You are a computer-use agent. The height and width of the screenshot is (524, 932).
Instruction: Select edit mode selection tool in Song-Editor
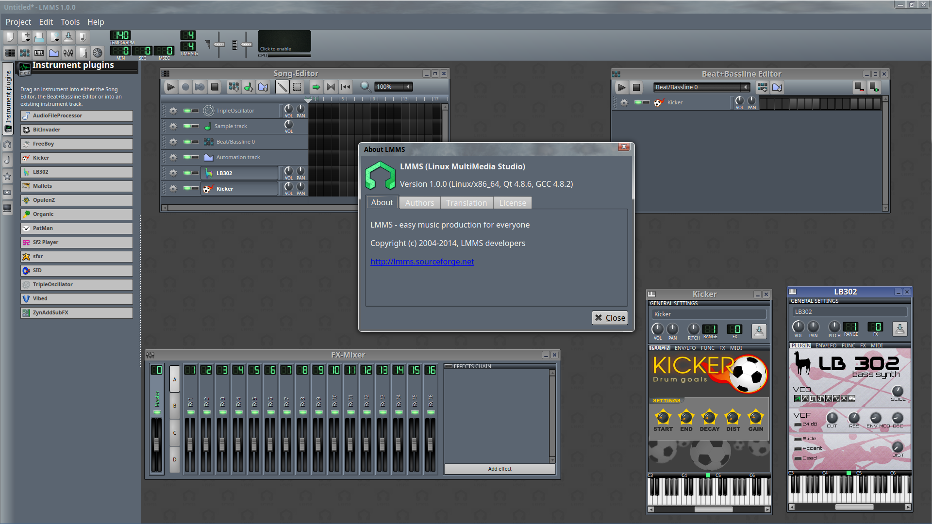[x=297, y=87]
